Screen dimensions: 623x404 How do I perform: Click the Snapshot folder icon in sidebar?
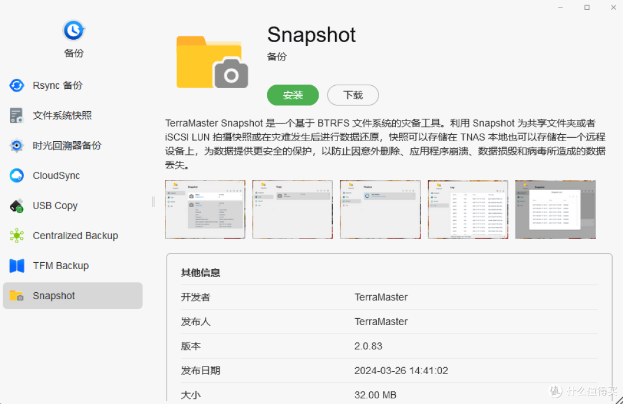click(x=17, y=296)
